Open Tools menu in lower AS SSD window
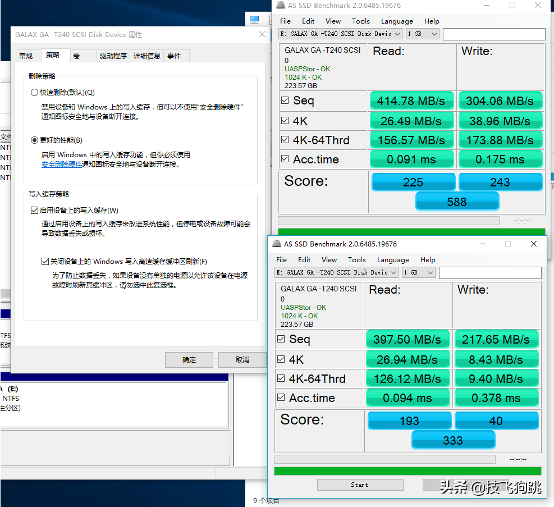 [x=357, y=260]
